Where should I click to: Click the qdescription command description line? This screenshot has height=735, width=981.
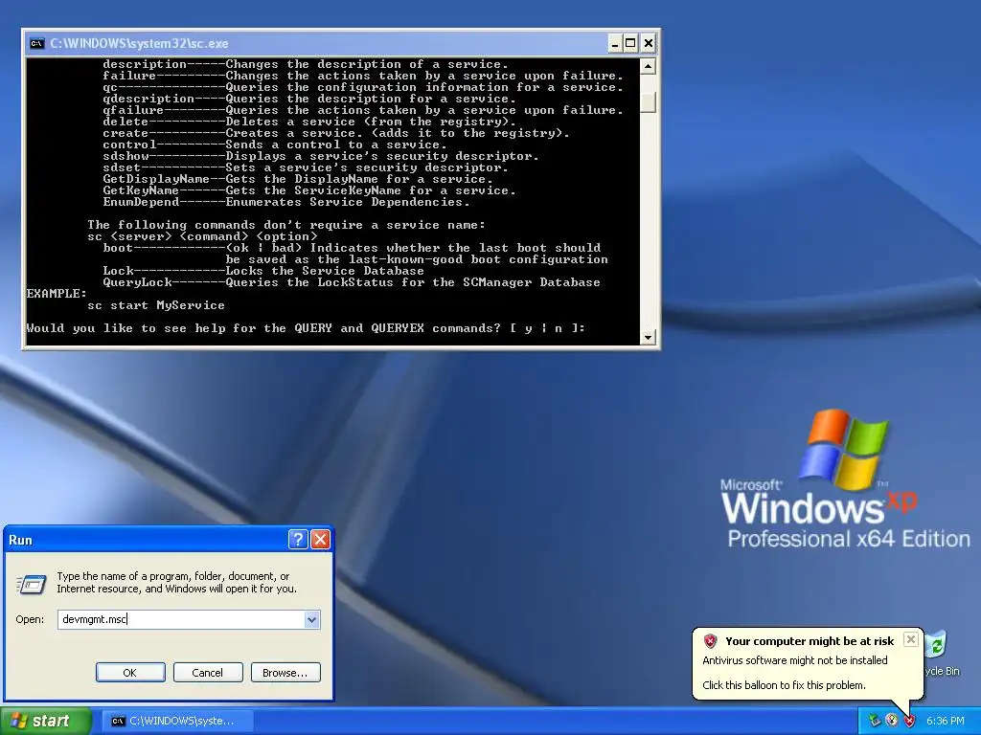(x=309, y=99)
